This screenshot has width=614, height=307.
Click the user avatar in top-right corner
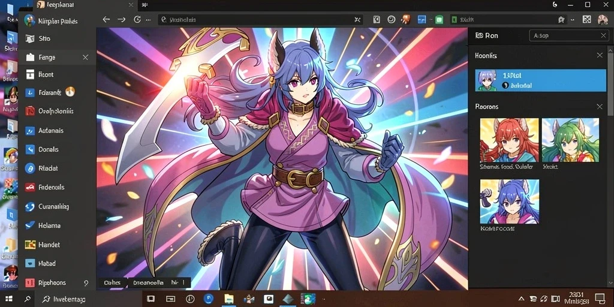602,20
